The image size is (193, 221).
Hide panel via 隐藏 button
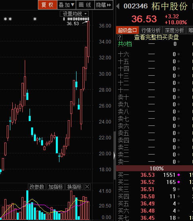[x=104, y=5]
